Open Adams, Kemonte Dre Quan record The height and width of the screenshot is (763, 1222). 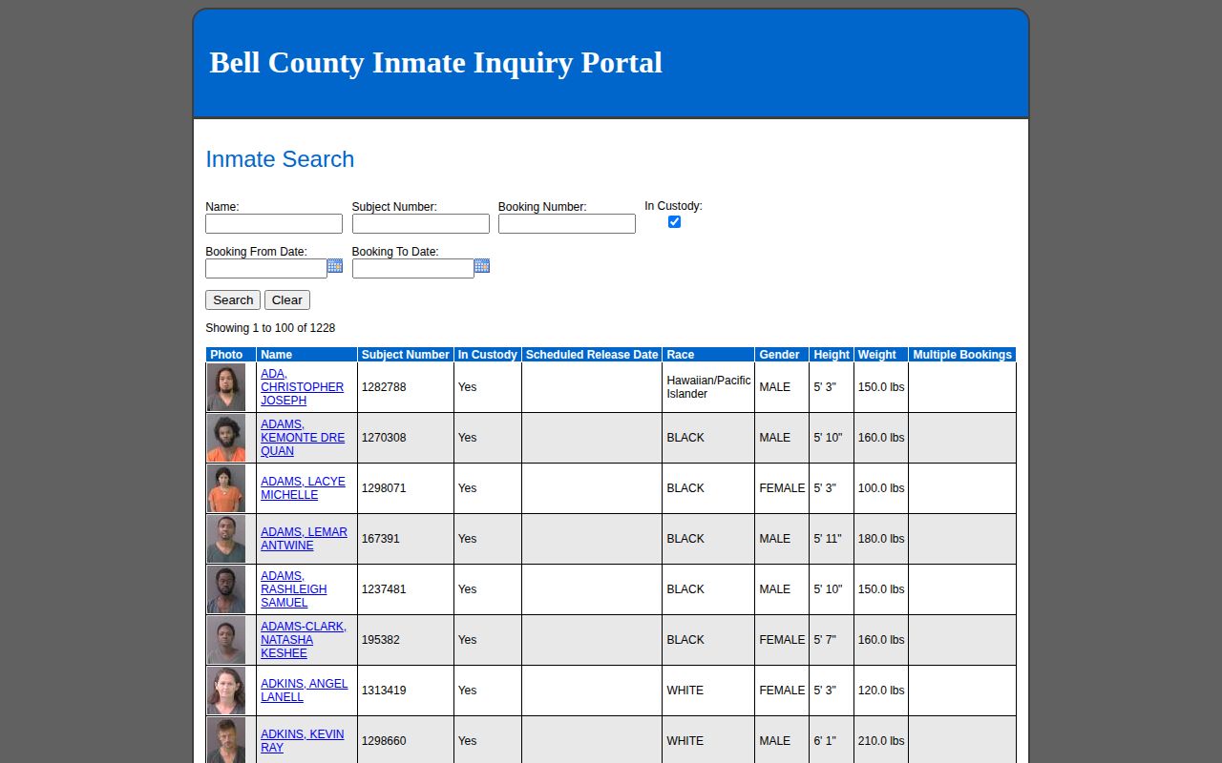click(x=303, y=438)
